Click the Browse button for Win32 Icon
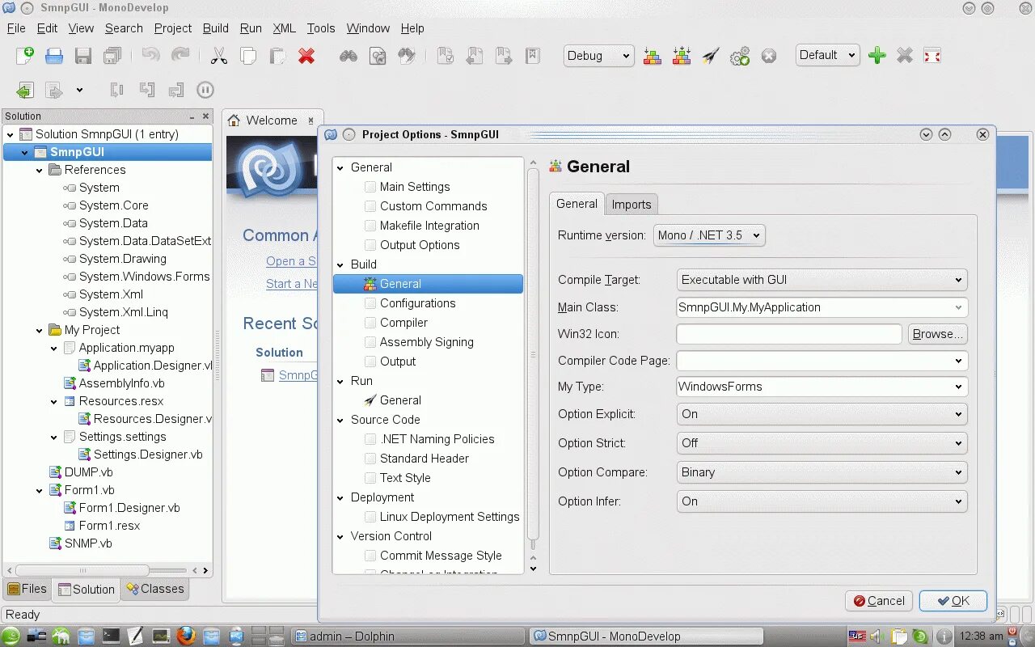The image size is (1035, 647). [938, 334]
